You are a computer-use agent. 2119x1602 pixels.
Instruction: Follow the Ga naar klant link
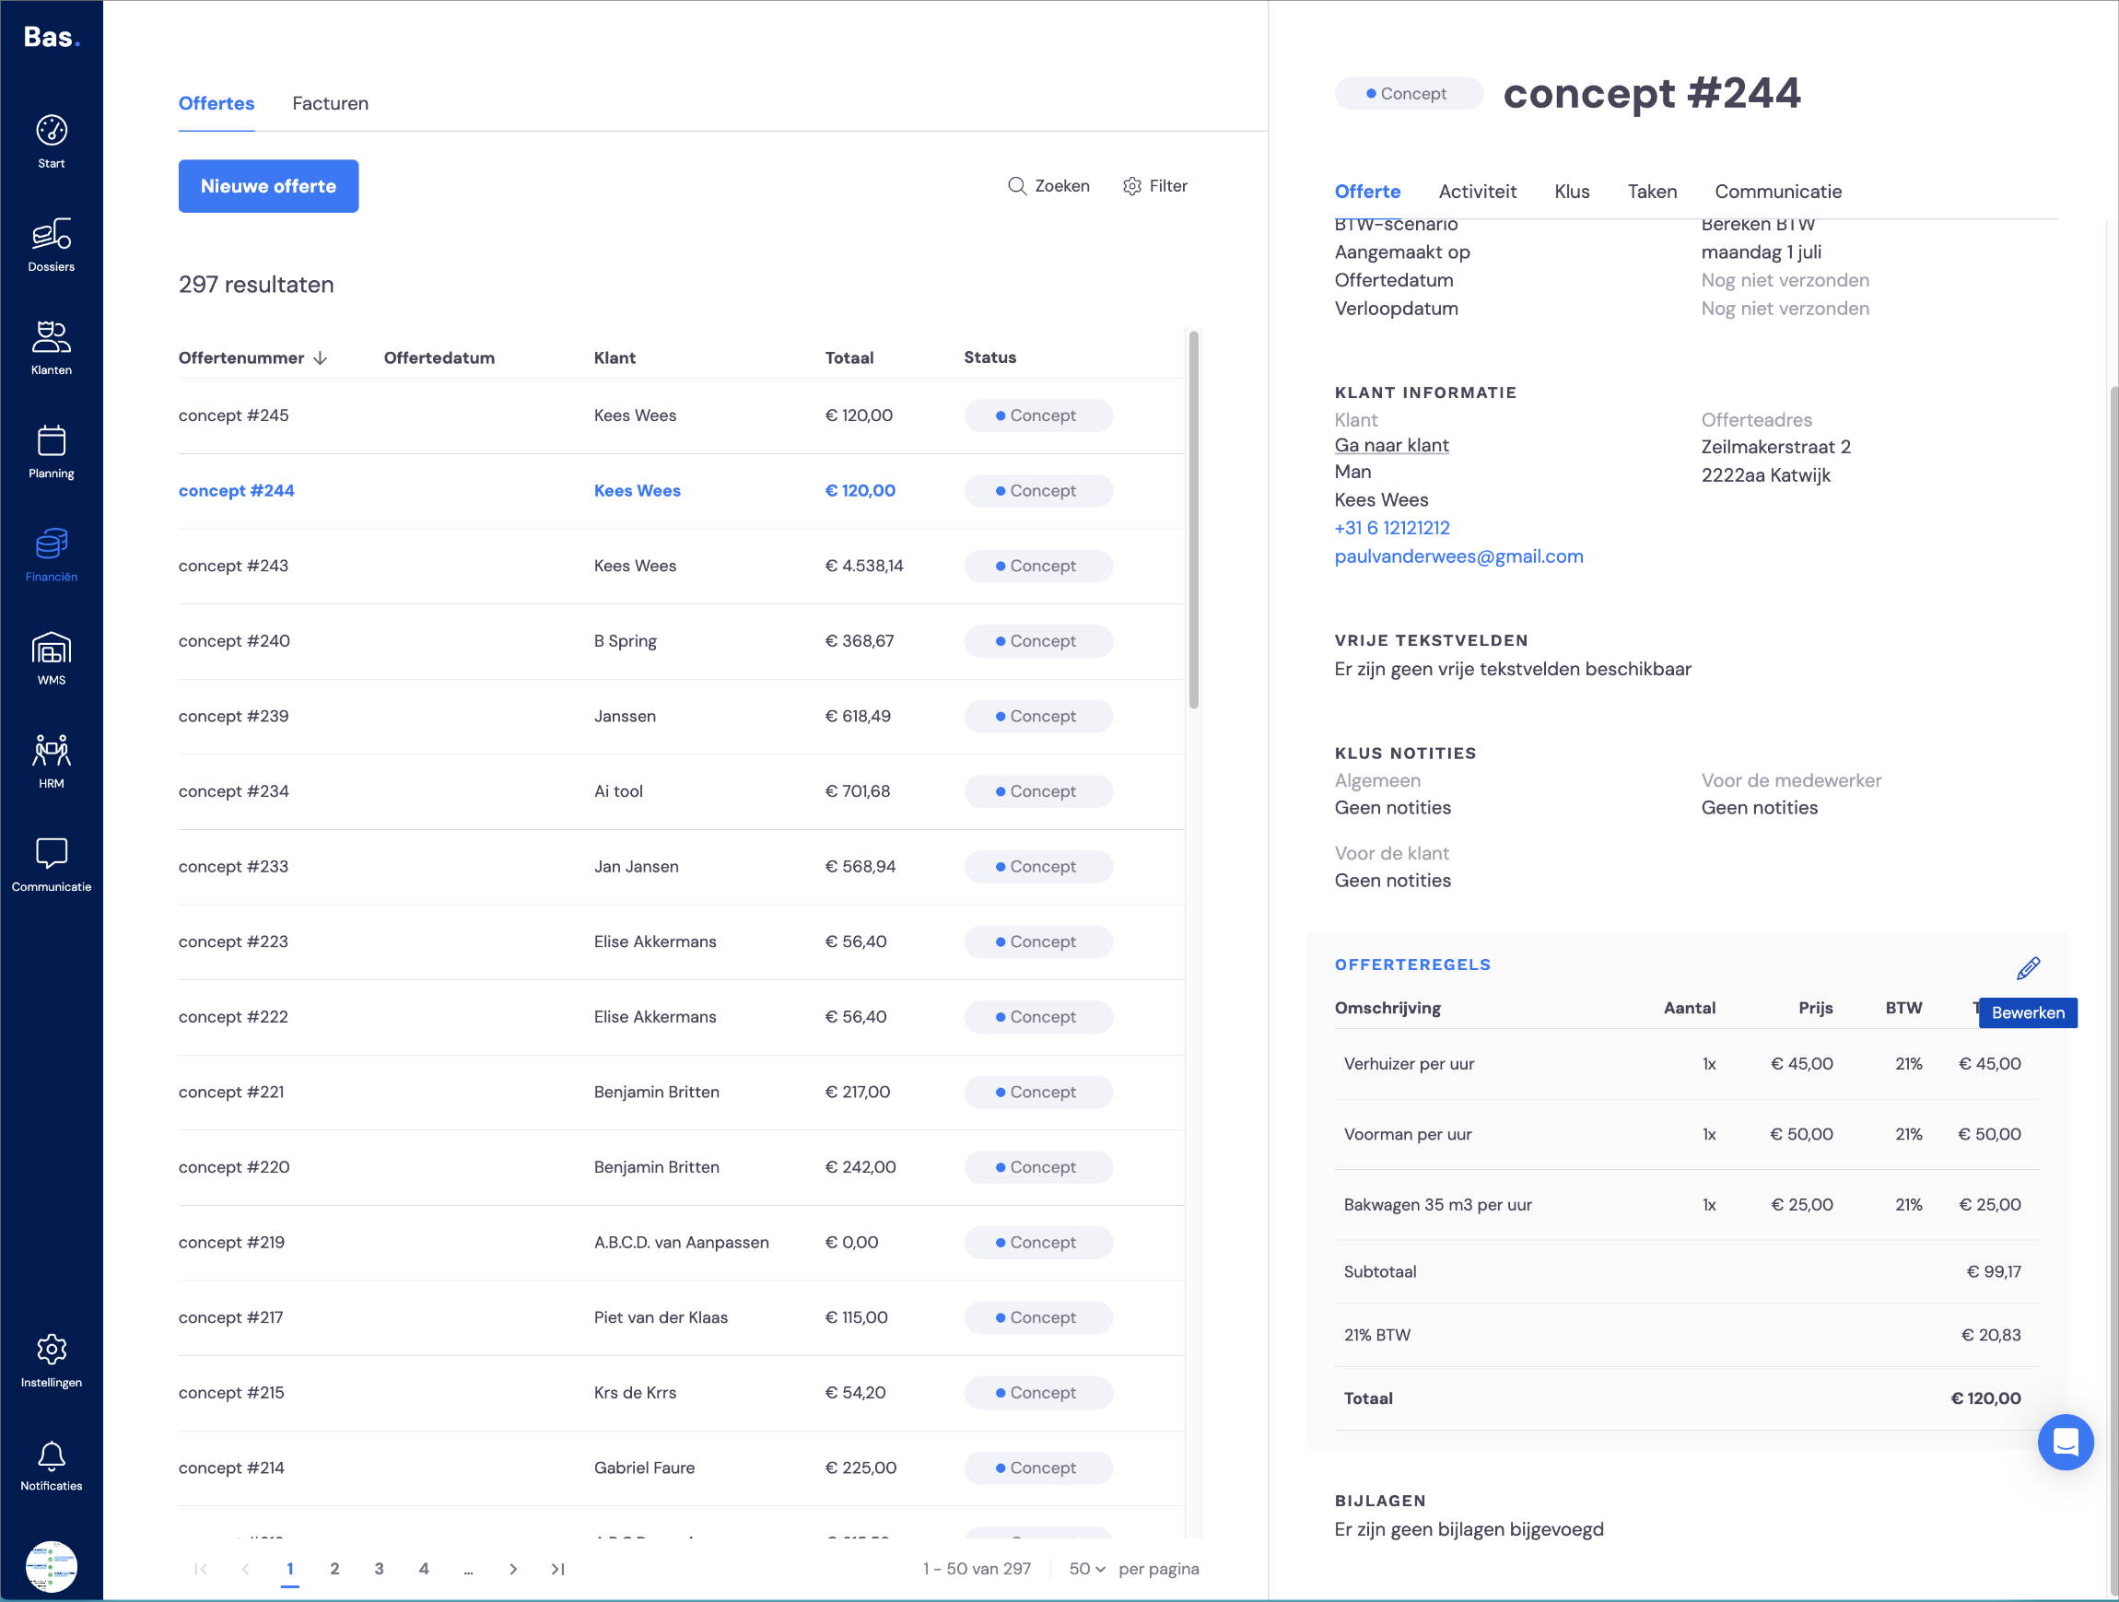pos(1391,446)
